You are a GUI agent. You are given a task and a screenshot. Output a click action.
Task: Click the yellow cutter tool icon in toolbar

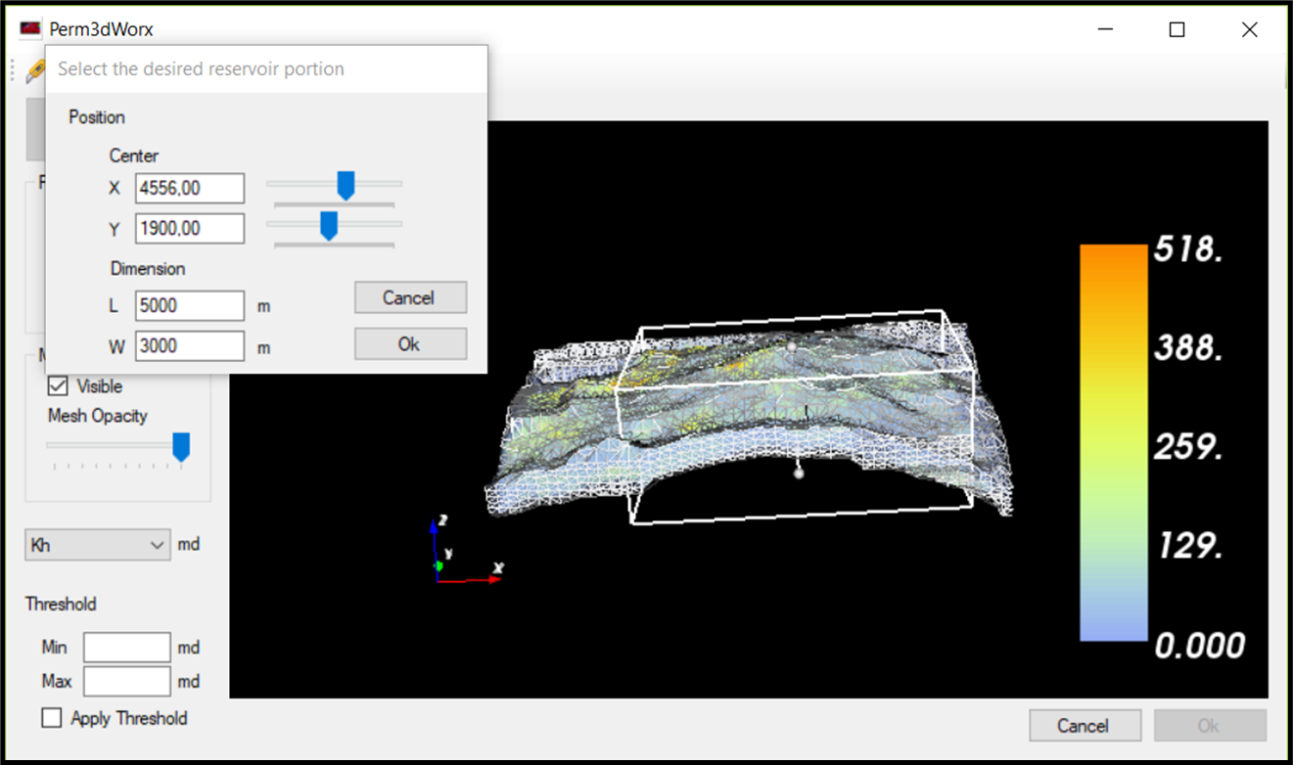click(x=34, y=70)
